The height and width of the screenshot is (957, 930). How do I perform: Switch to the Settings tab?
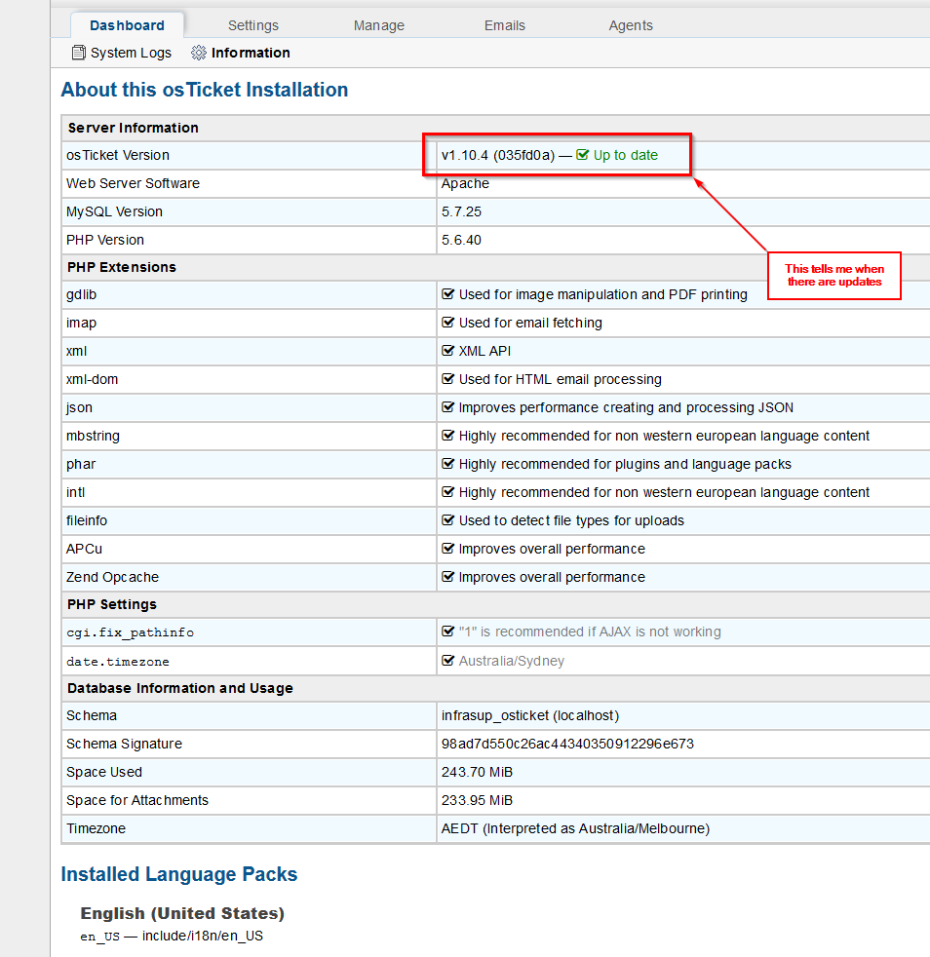[252, 25]
